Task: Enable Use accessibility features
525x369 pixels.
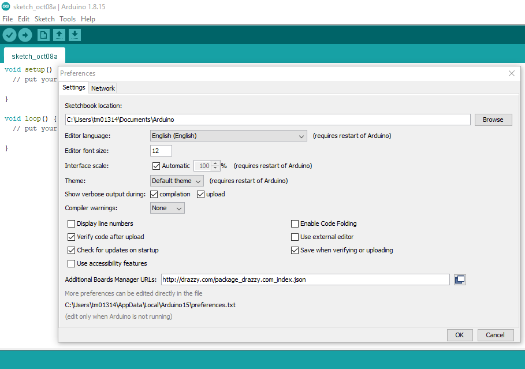Action: (x=71, y=263)
